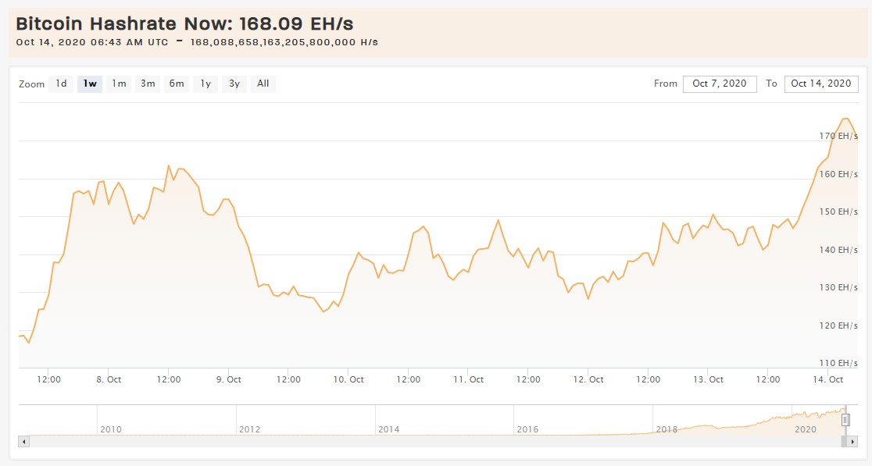Click the 110 EH/s axis label
This screenshot has width=872, height=466.
pos(838,363)
